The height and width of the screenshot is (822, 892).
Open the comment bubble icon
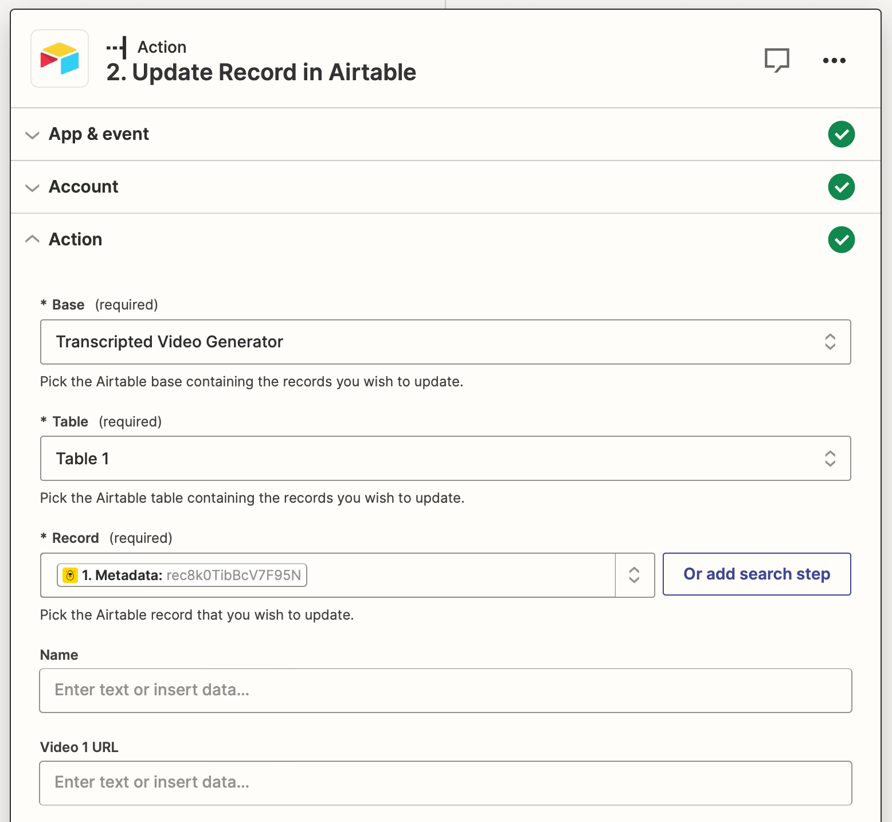tap(777, 60)
